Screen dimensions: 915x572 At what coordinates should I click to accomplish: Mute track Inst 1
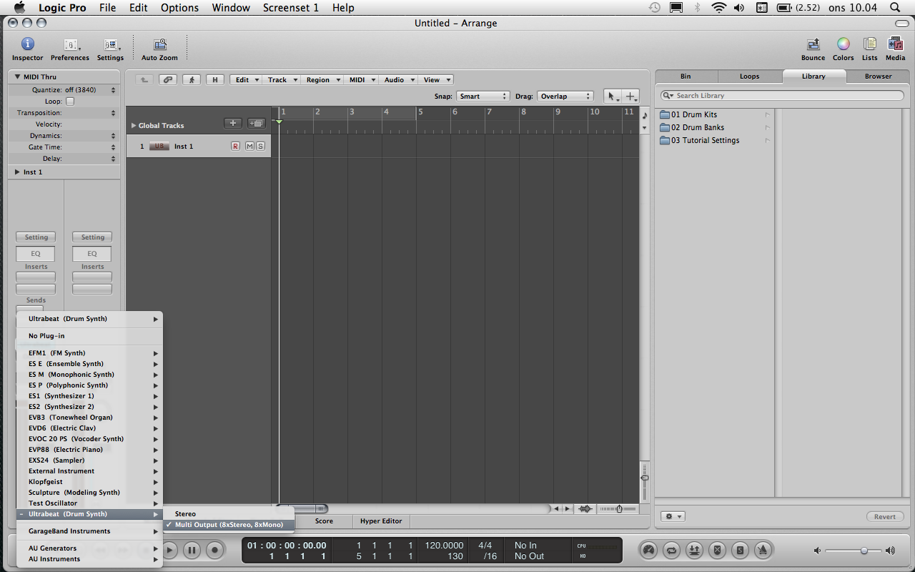(249, 147)
